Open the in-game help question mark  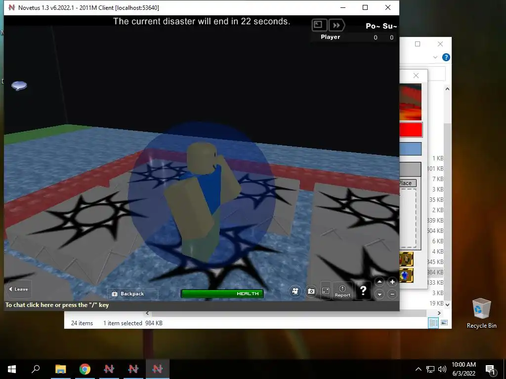pos(363,291)
